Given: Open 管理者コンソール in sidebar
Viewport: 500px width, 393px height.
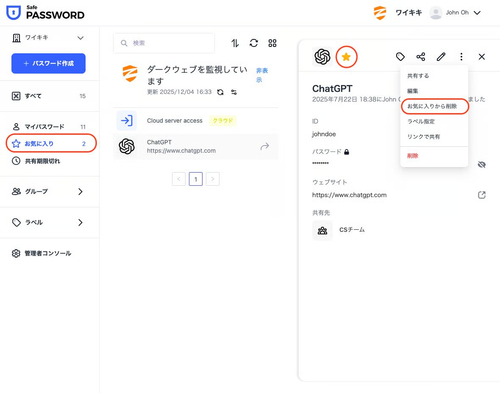Looking at the screenshot, I should (47, 253).
